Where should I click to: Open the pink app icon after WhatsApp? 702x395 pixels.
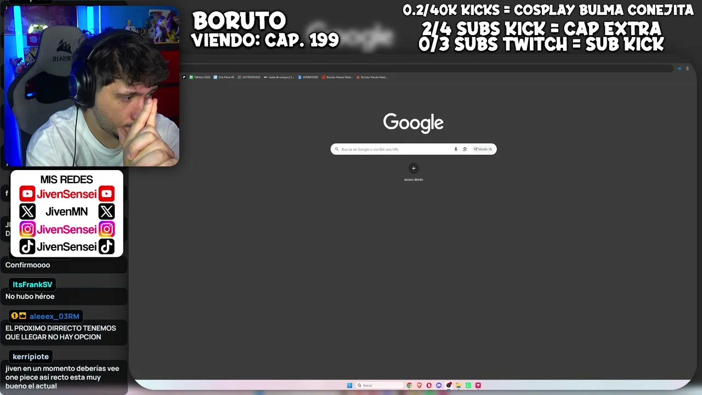click(478, 385)
